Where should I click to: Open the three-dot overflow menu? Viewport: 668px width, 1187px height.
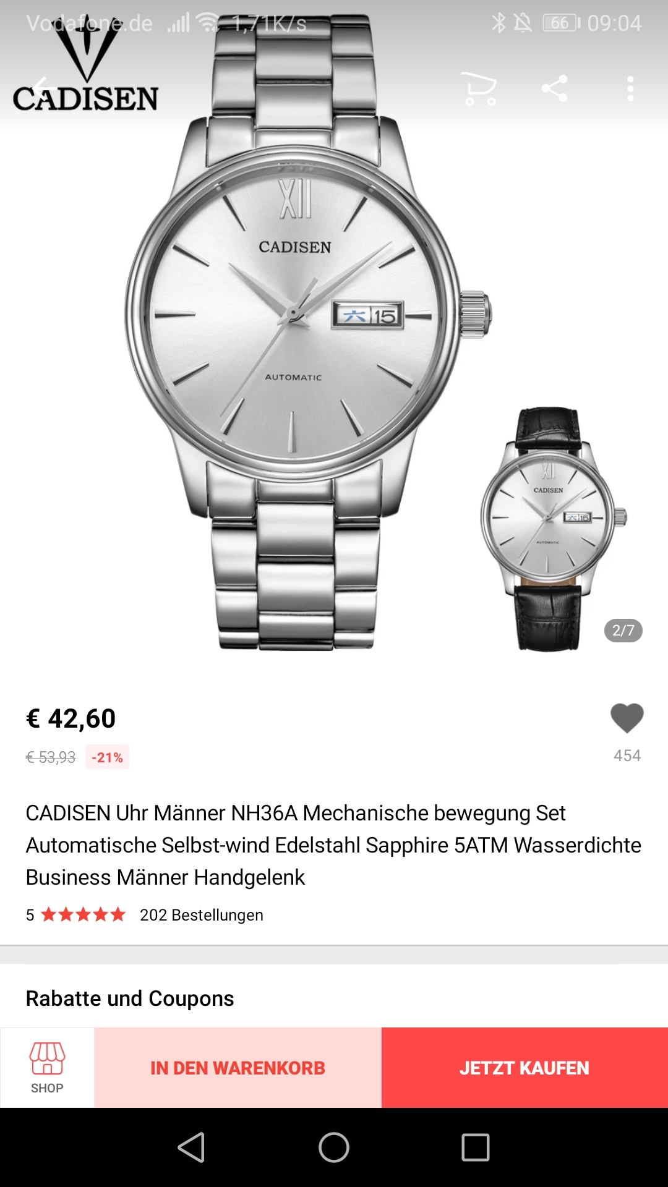tap(630, 89)
